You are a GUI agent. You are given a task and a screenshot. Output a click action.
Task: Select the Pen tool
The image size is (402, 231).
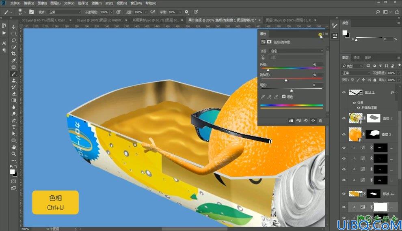coord(13,120)
